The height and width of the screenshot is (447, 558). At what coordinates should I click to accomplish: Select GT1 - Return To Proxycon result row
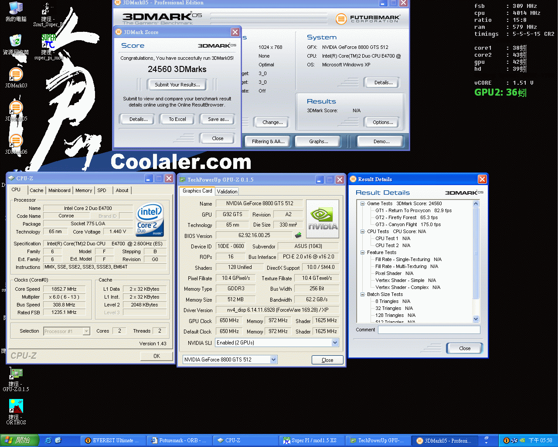tap(413, 210)
